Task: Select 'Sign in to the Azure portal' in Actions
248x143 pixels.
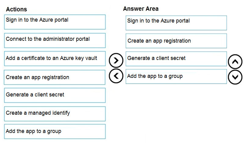Action: coord(55,22)
